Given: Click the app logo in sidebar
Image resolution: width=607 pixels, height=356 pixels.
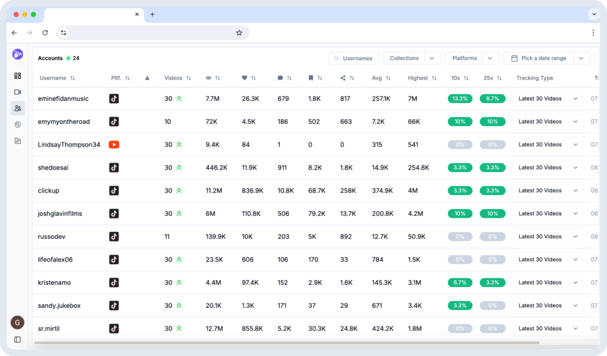Looking at the screenshot, I should click(x=18, y=54).
